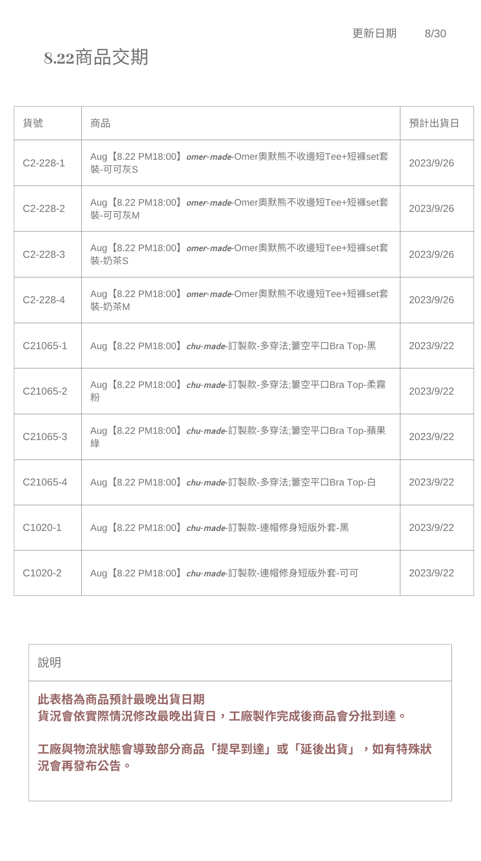
Task: Select item code C2-228-3
Action: (44, 254)
